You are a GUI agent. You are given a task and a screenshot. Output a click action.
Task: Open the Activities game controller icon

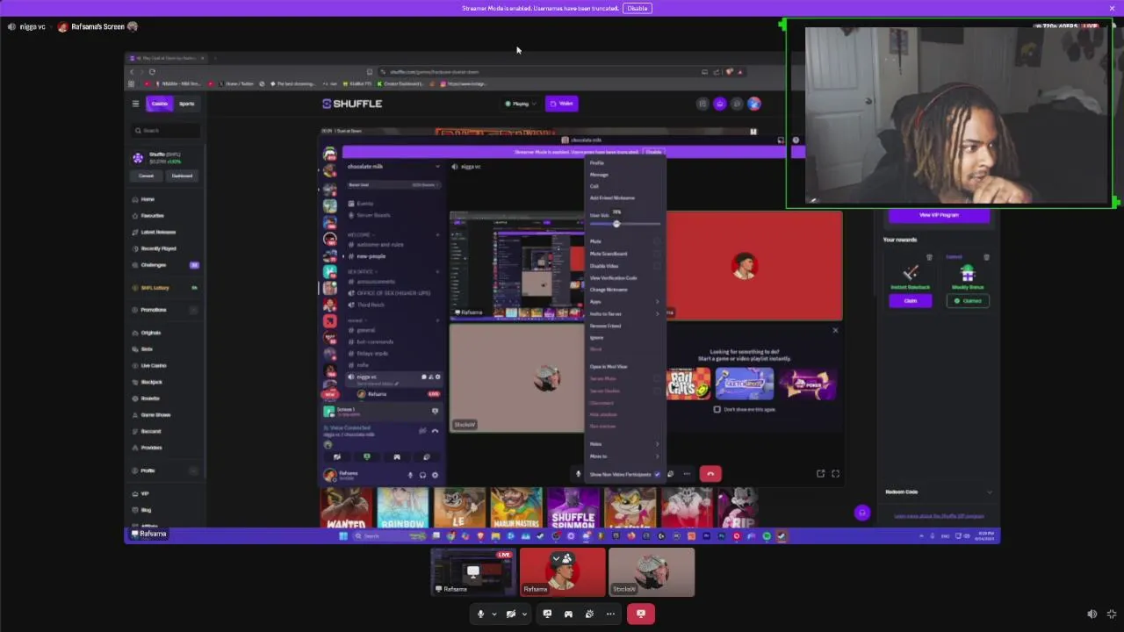click(x=568, y=614)
